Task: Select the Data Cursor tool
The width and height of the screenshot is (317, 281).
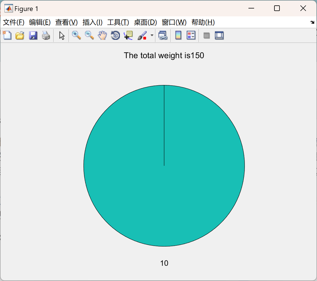Action: pyautogui.click(x=128, y=35)
